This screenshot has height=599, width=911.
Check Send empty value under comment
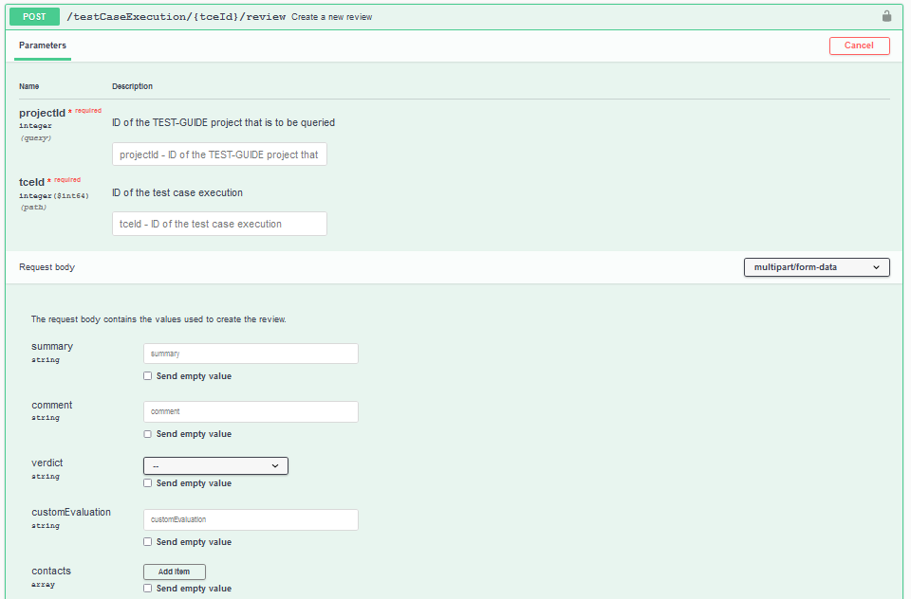coord(147,433)
